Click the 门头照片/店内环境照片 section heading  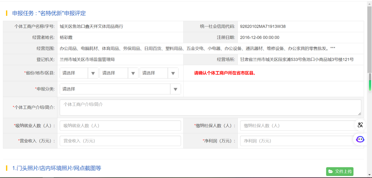56,168
